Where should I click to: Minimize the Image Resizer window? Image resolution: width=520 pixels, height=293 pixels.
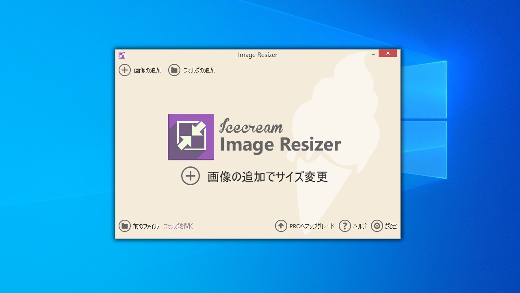(x=373, y=54)
